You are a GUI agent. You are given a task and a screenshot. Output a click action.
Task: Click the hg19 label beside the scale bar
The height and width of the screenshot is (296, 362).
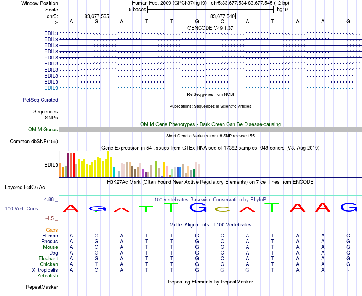point(282,10)
